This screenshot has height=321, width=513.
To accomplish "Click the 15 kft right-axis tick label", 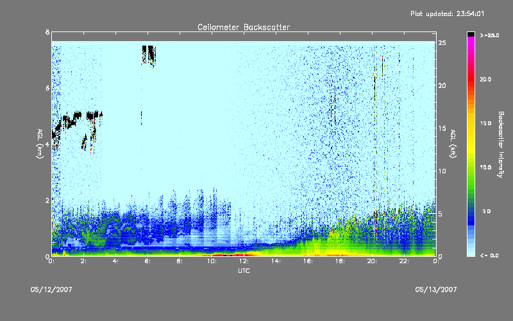I will coord(442,128).
